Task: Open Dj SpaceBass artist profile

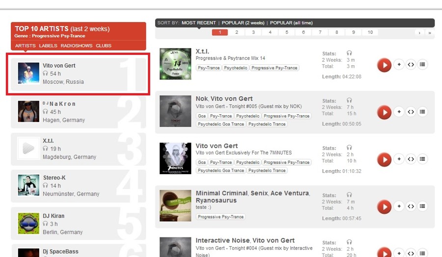Action: point(60,252)
